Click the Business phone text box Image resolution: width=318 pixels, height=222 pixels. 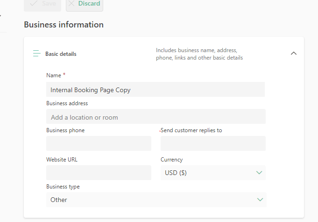point(99,143)
